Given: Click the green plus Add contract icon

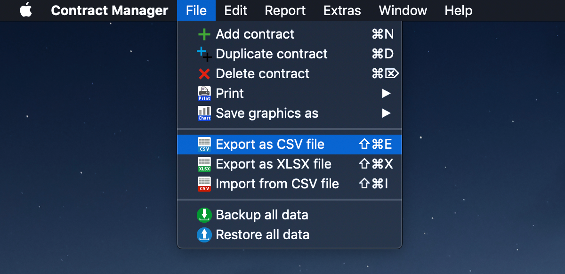Looking at the screenshot, I should click(204, 34).
